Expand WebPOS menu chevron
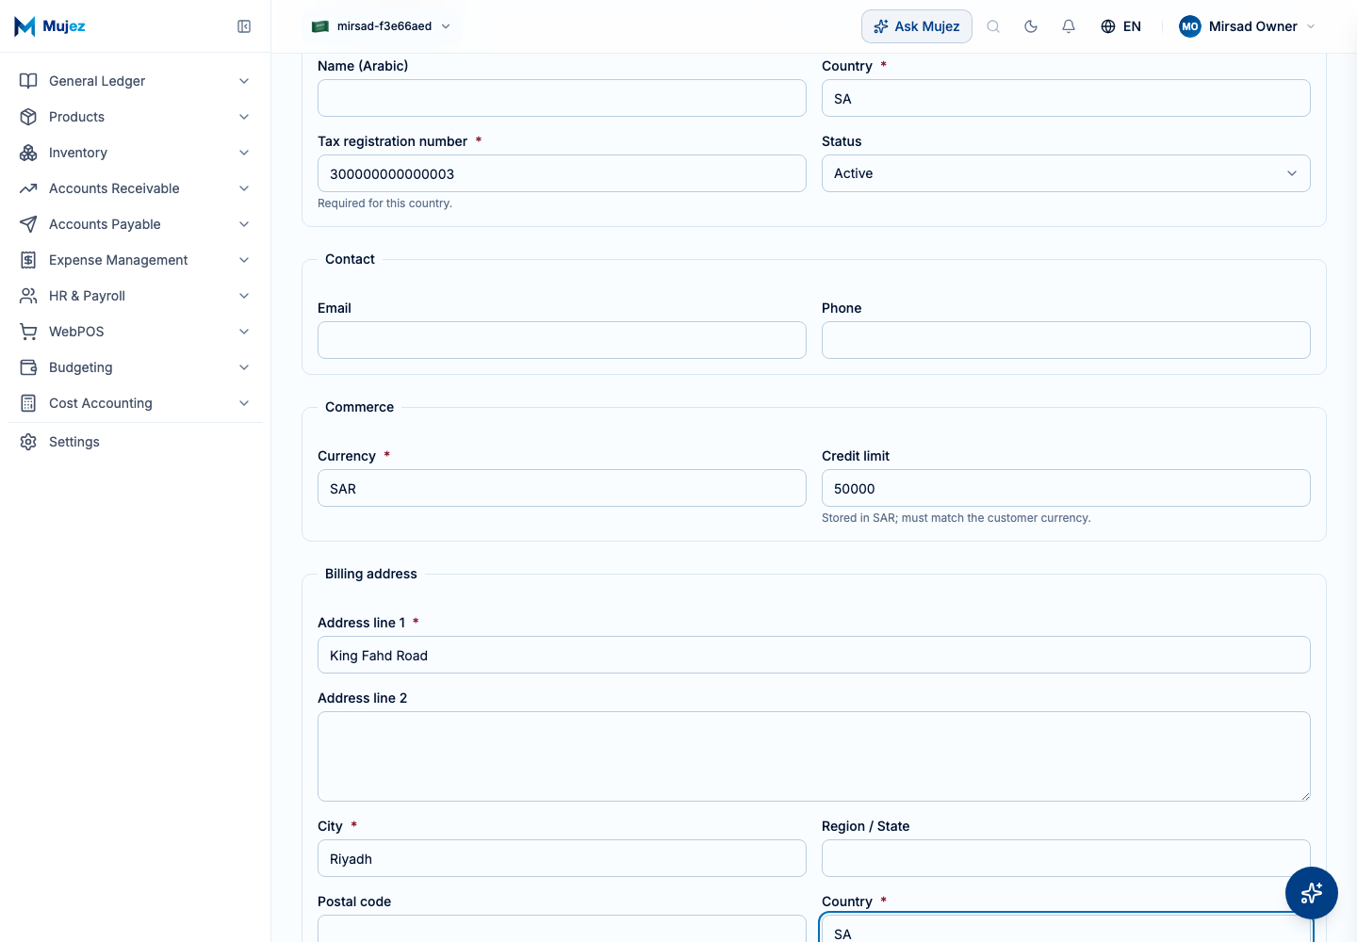This screenshot has height=942, width=1357. (x=244, y=332)
